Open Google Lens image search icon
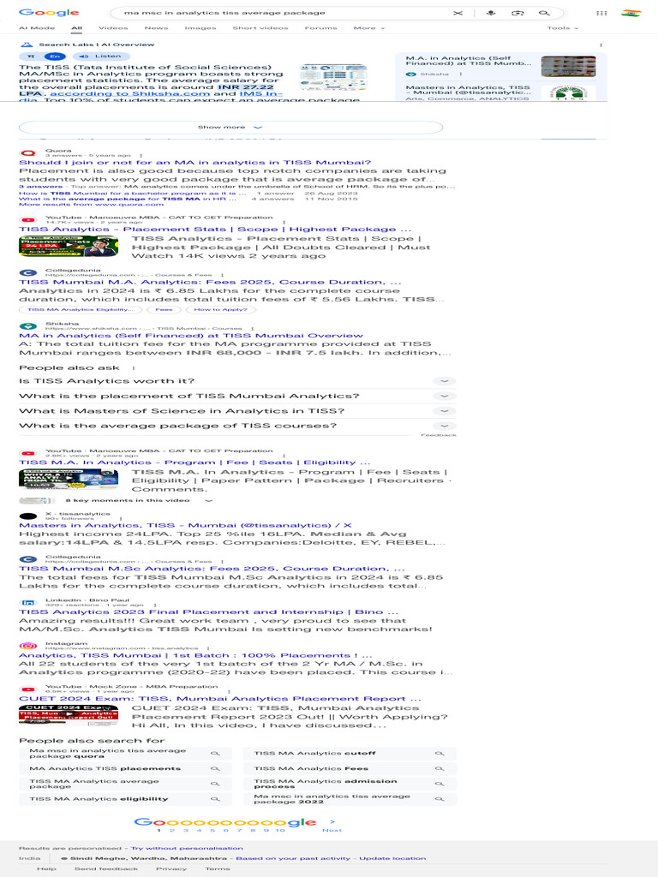Screen dimensions: 658x877 coord(517,13)
